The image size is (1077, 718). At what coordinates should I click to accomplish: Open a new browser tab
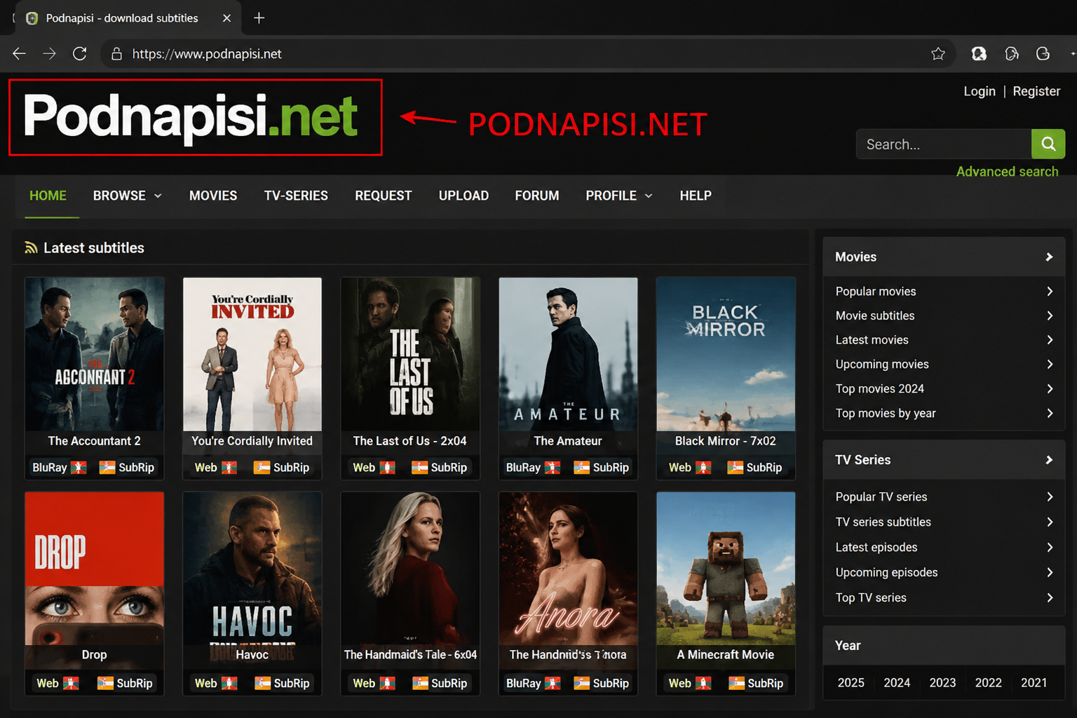click(259, 18)
